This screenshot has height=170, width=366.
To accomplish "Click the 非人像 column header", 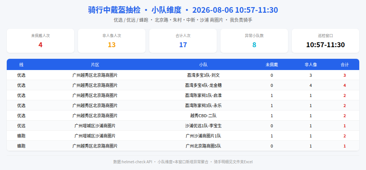I will 310,65.
